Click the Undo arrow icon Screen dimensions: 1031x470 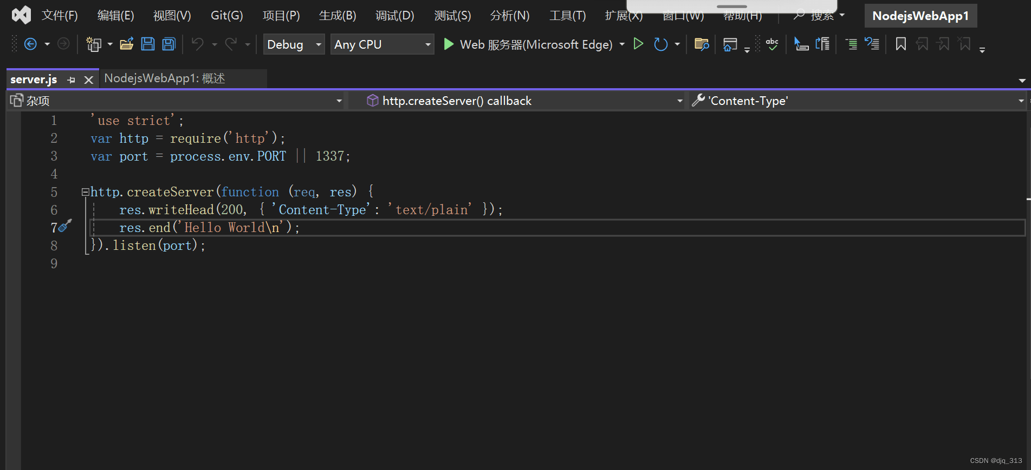(198, 44)
